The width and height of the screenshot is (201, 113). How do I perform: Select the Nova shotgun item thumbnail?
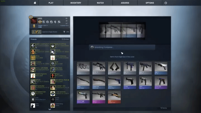(83, 83)
